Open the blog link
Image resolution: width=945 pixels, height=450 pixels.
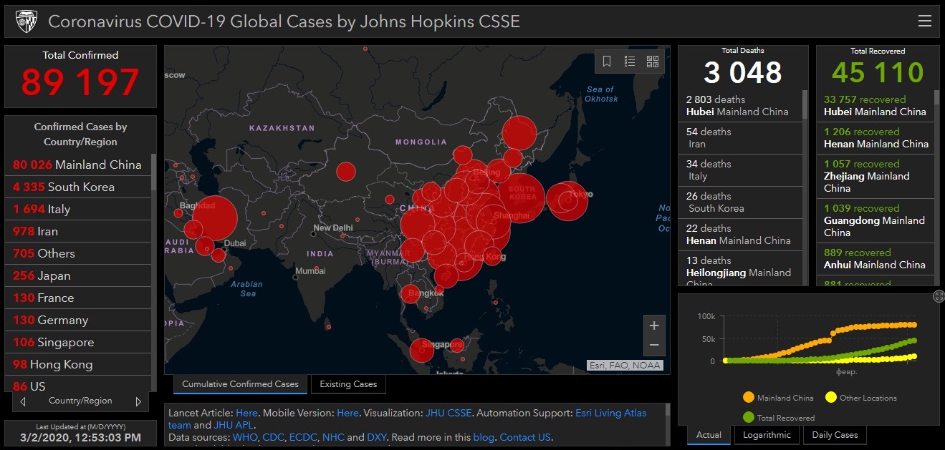click(x=484, y=437)
